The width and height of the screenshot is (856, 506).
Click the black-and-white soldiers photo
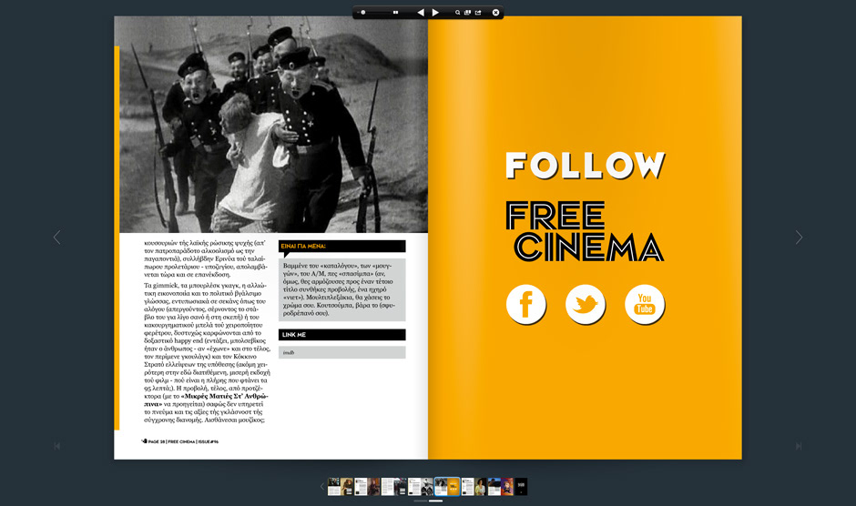(x=273, y=125)
